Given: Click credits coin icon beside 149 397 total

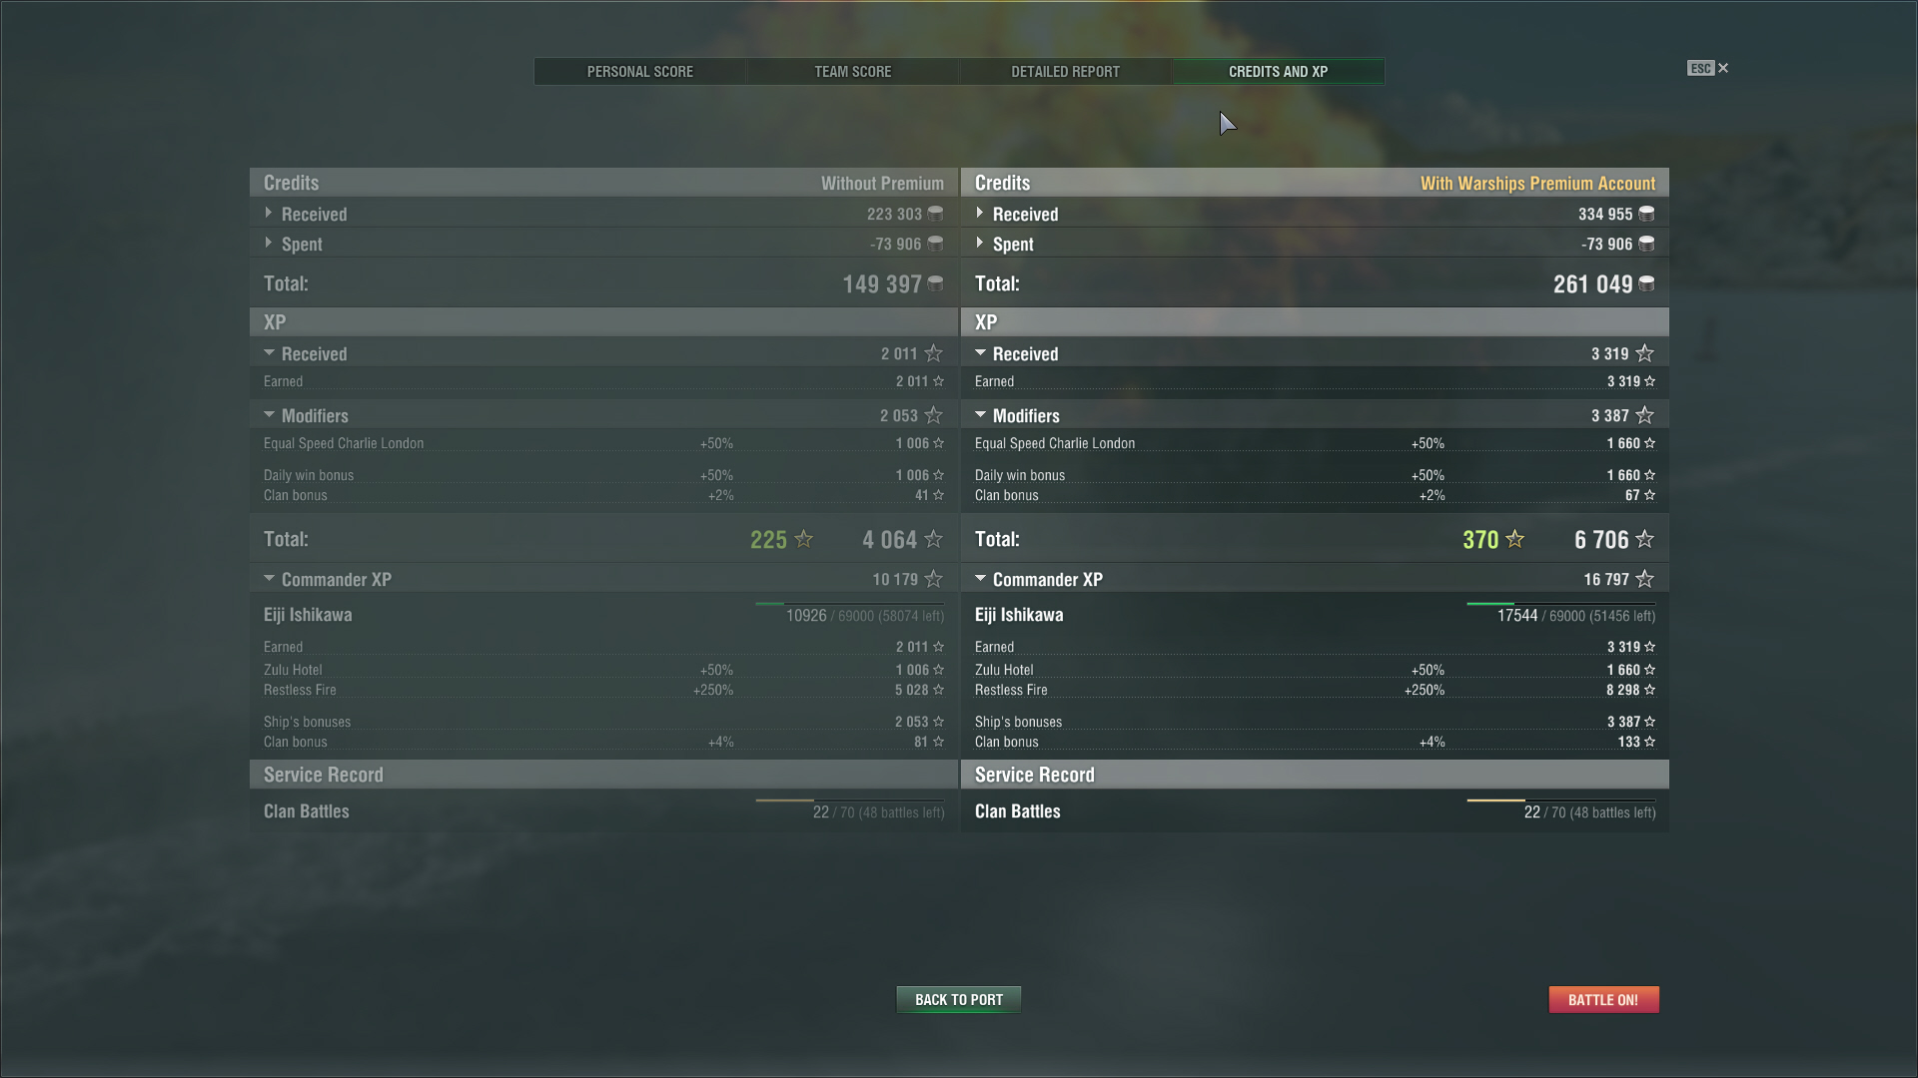Looking at the screenshot, I should (935, 283).
